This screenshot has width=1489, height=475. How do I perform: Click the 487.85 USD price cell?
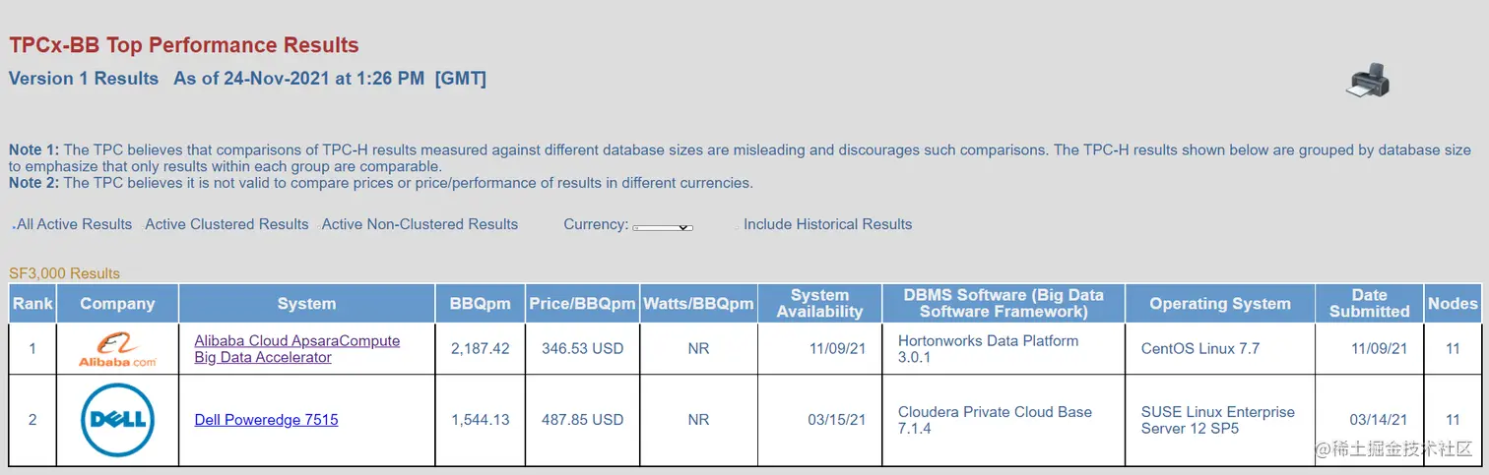582,420
